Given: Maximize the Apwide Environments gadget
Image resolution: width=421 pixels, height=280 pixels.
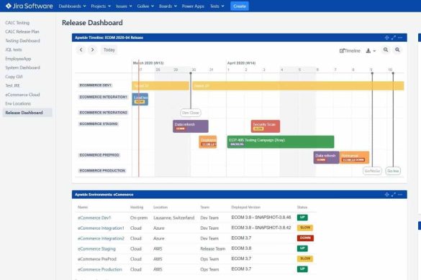Looking at the screenshot, I should pyautogui.click(x=394, y=195).
